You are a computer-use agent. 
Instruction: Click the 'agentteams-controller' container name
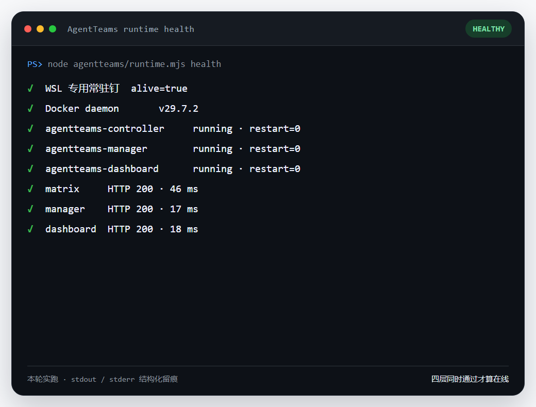105,129
